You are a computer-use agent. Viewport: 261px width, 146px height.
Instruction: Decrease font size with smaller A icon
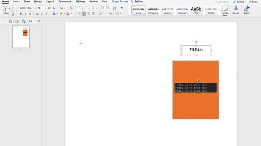click(x=54, y=8)
